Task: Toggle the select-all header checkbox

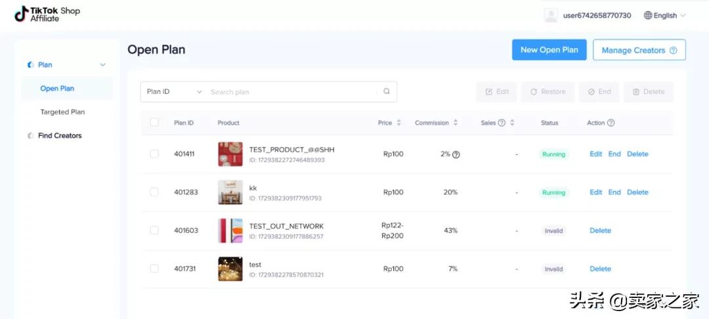Action: pyautogui.click(x=154, y=123)
